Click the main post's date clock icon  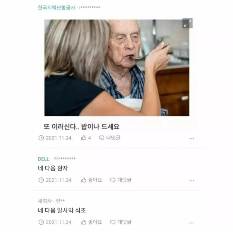tap(41, 138)
